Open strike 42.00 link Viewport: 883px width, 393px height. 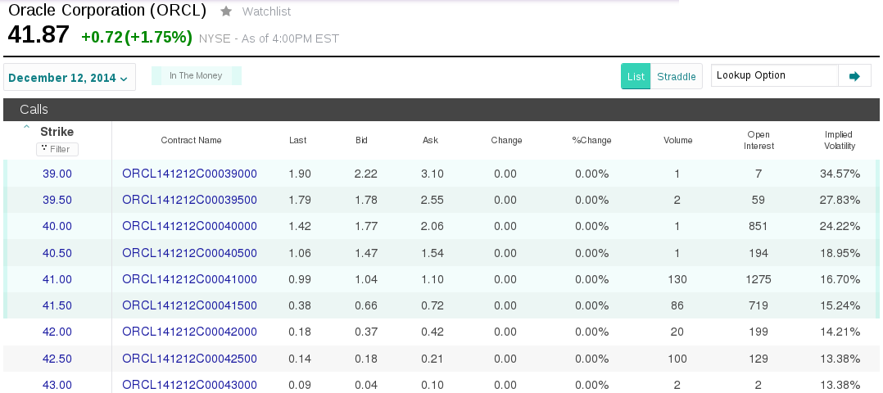click(57, 332)
